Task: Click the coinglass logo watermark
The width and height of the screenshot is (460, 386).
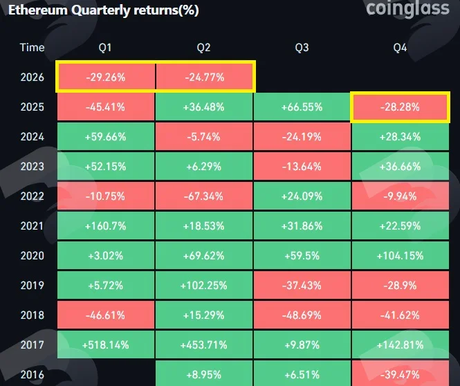Action: tap(407, 8)
